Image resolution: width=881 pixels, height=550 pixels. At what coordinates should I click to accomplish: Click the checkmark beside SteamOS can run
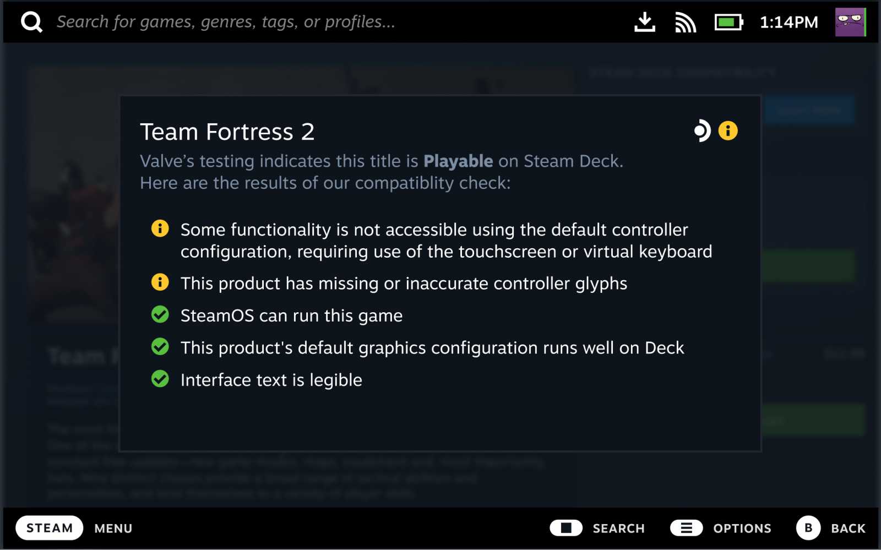pyautogui.click(x=160, y=314)
